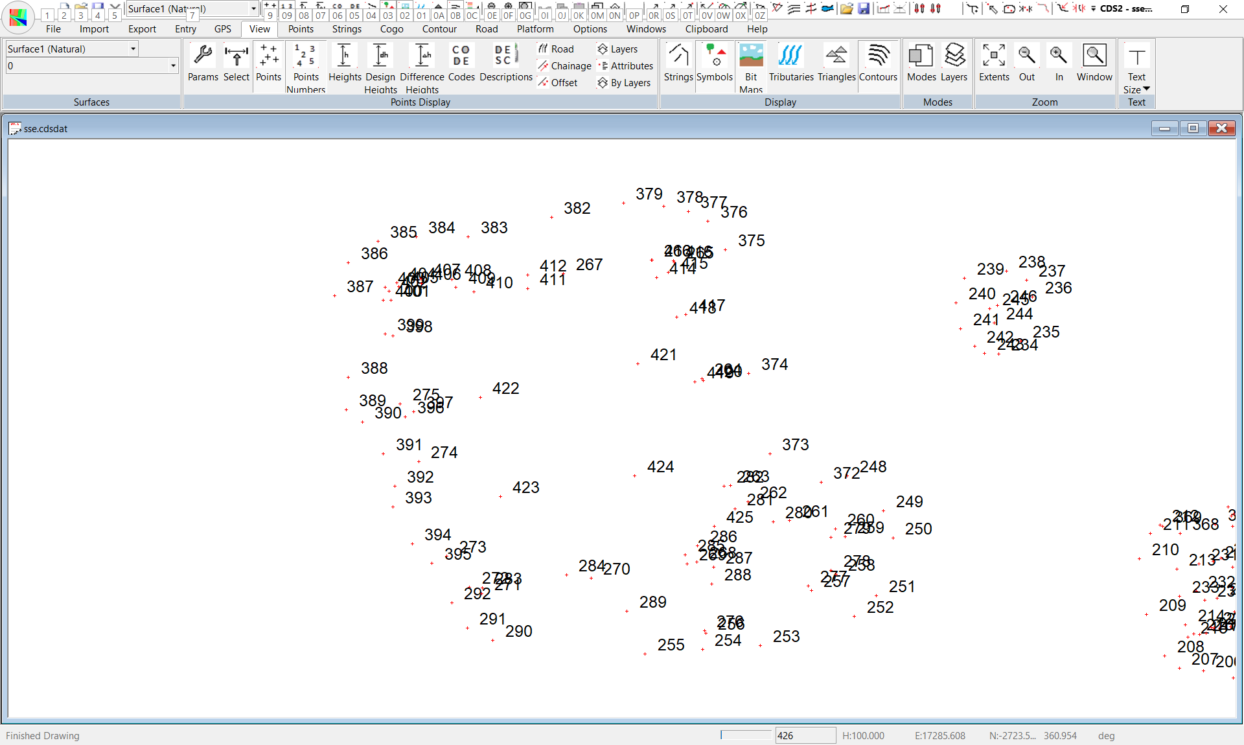Viewport: 1244px width, 745px height.
Task: Click the progress bar in status bar
Action: (746, 735)
